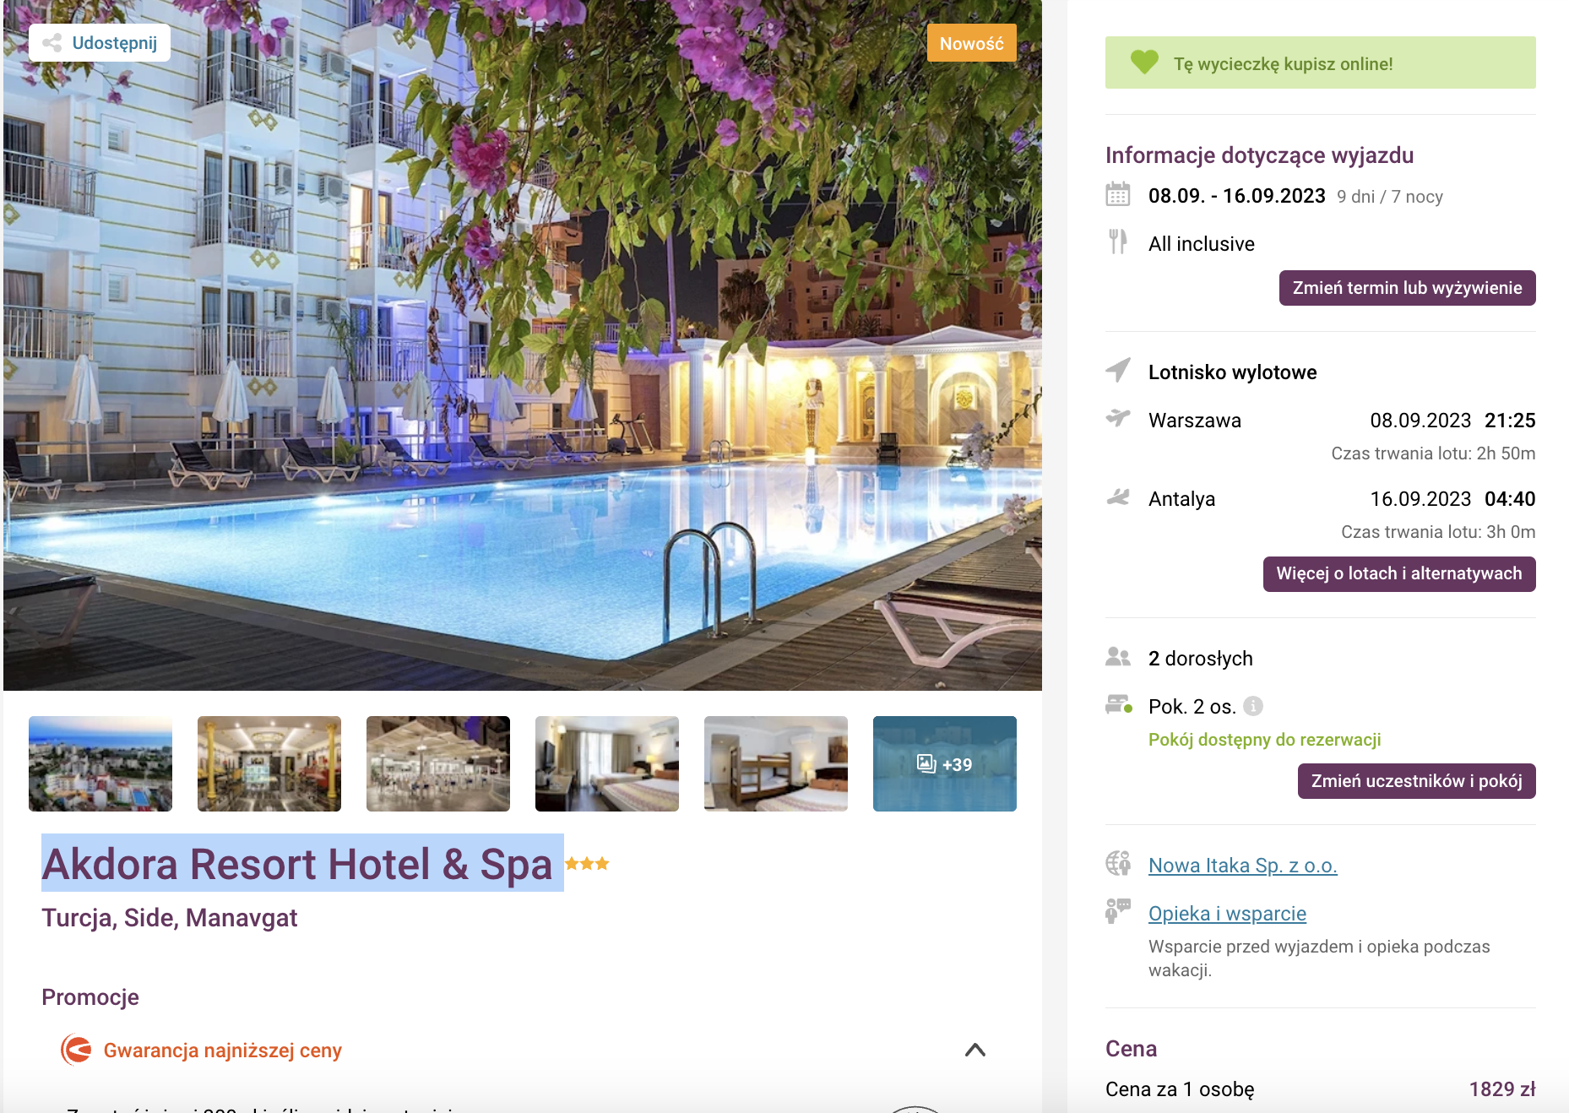Click the info icon next to Pok. 2 os.

coord(1253,706)
